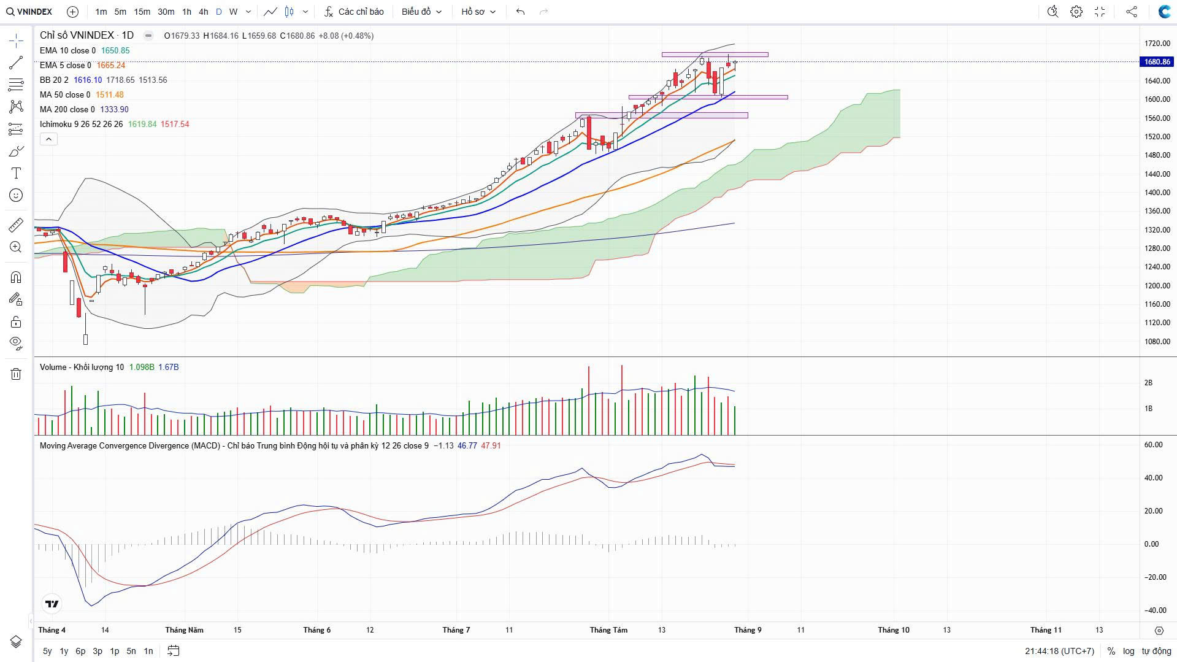Select the MA 200 indicator legend

pyautogui.click(x=84, y=109)
